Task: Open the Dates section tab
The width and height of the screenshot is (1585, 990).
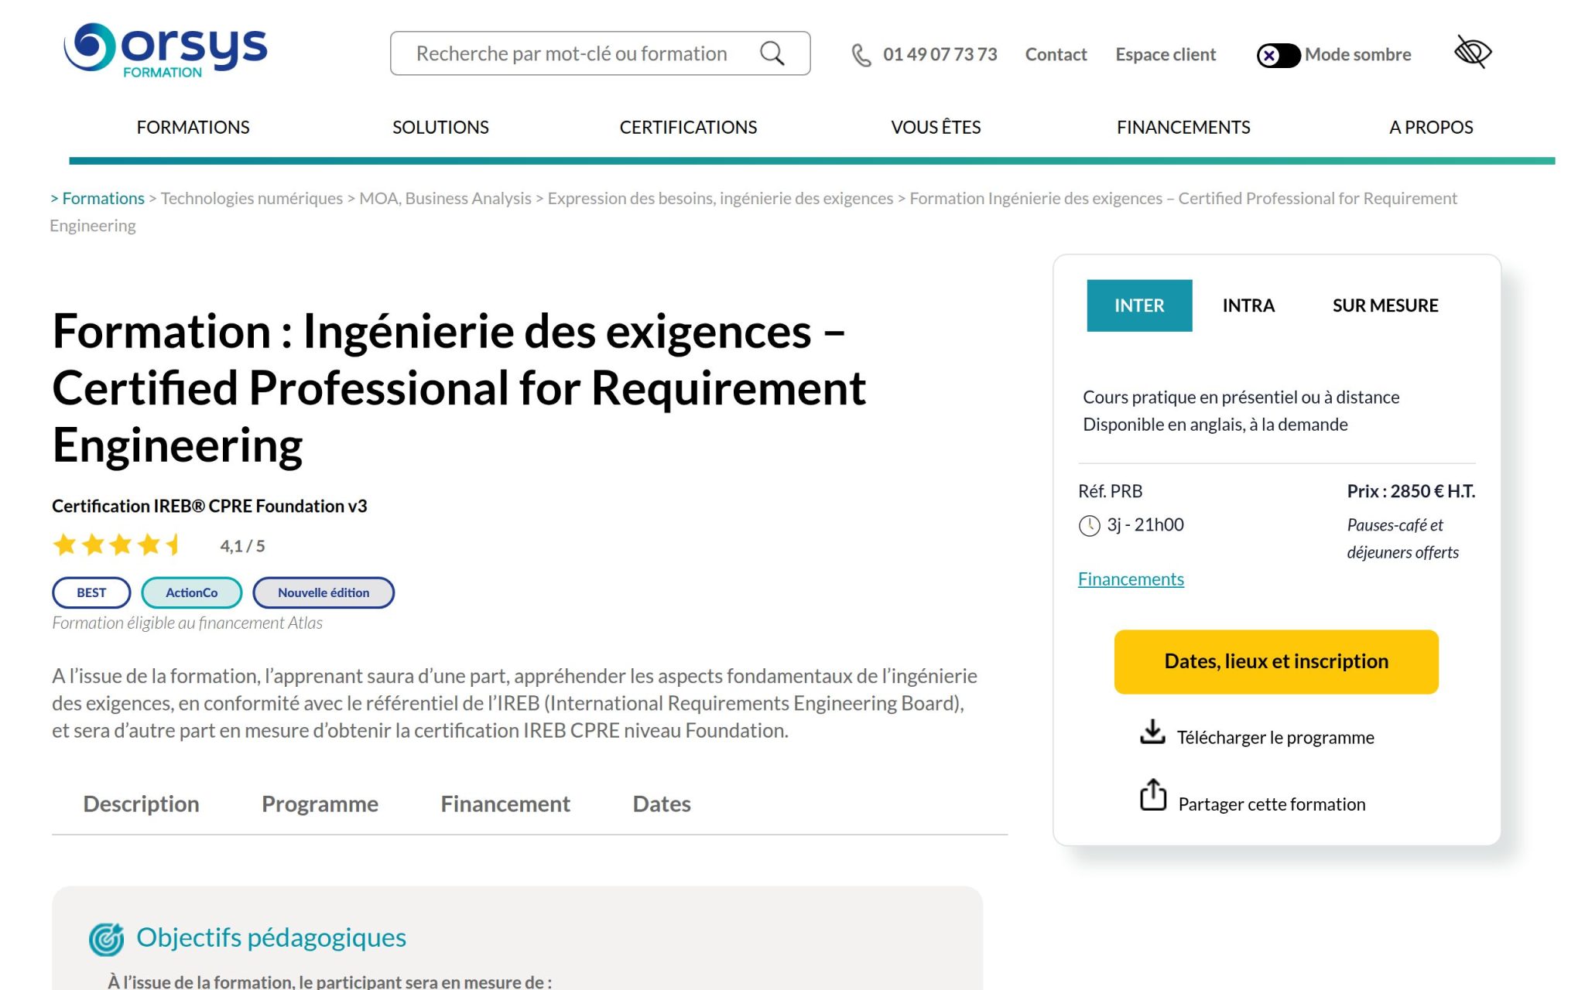Action: coord(662,804)
